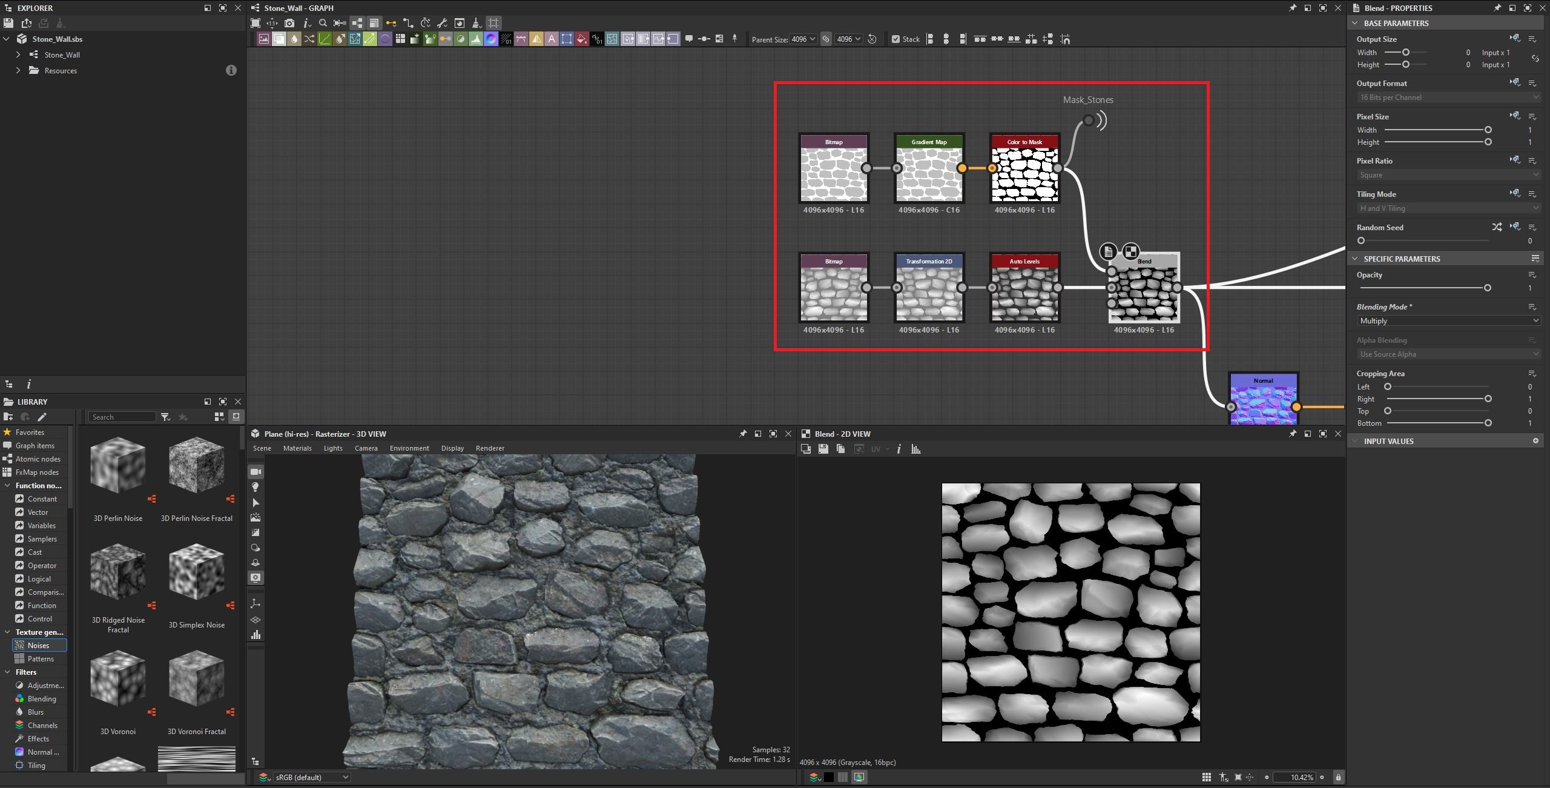Add a Pixel Processor node from the toolbar
Image resolution: width=1550 pixels, height=788 pixels.
[x=506, y=39]
